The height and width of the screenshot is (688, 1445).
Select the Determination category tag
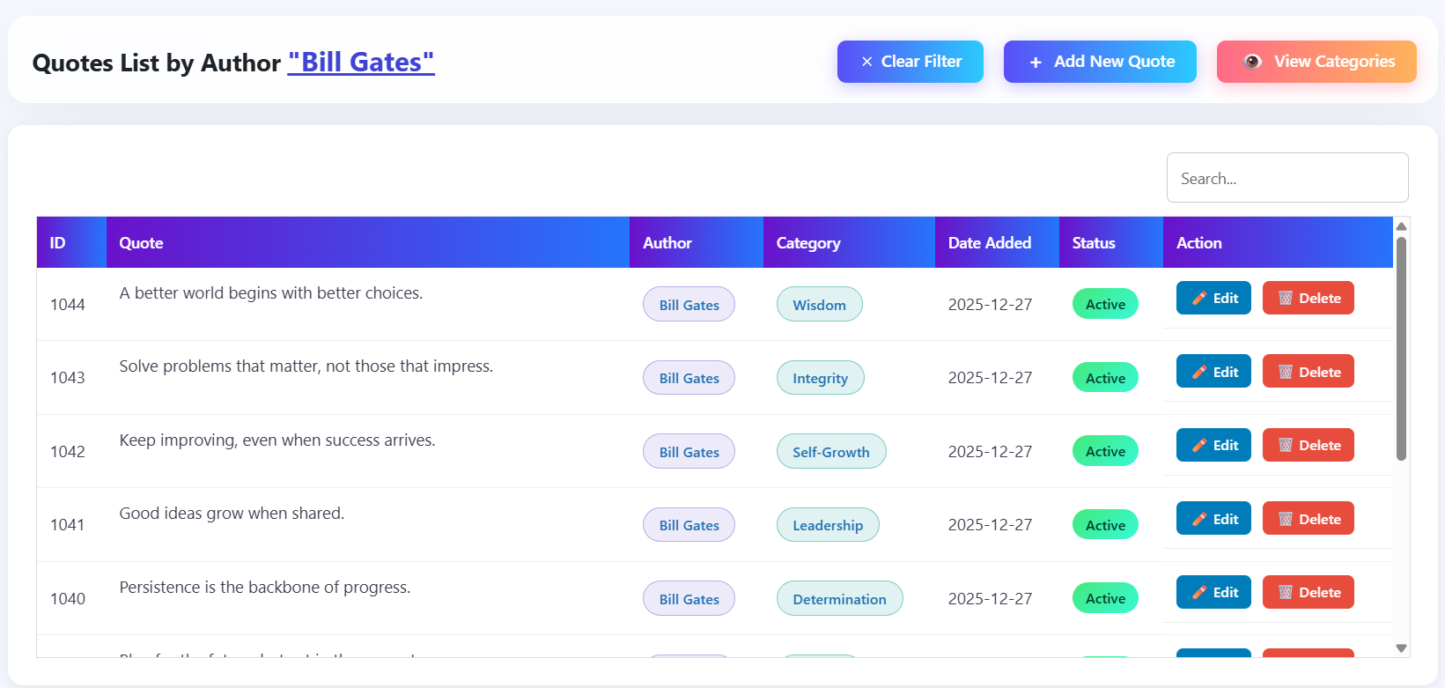click(839, 599)
